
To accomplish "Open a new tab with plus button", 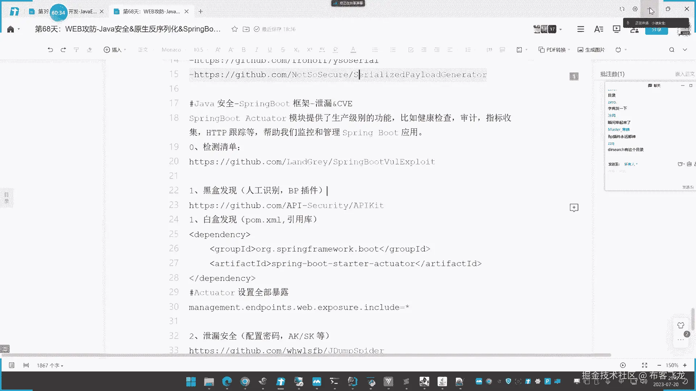I will [200, 12].
